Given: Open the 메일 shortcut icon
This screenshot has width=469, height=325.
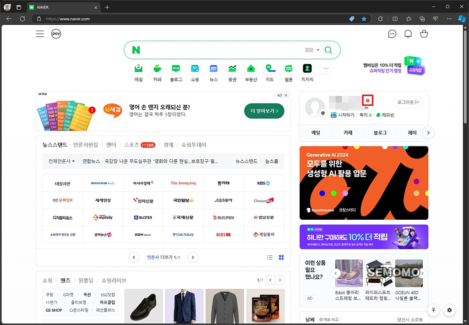Looking at the screenshot, I should pyautogui.click(x=138, y=69).
